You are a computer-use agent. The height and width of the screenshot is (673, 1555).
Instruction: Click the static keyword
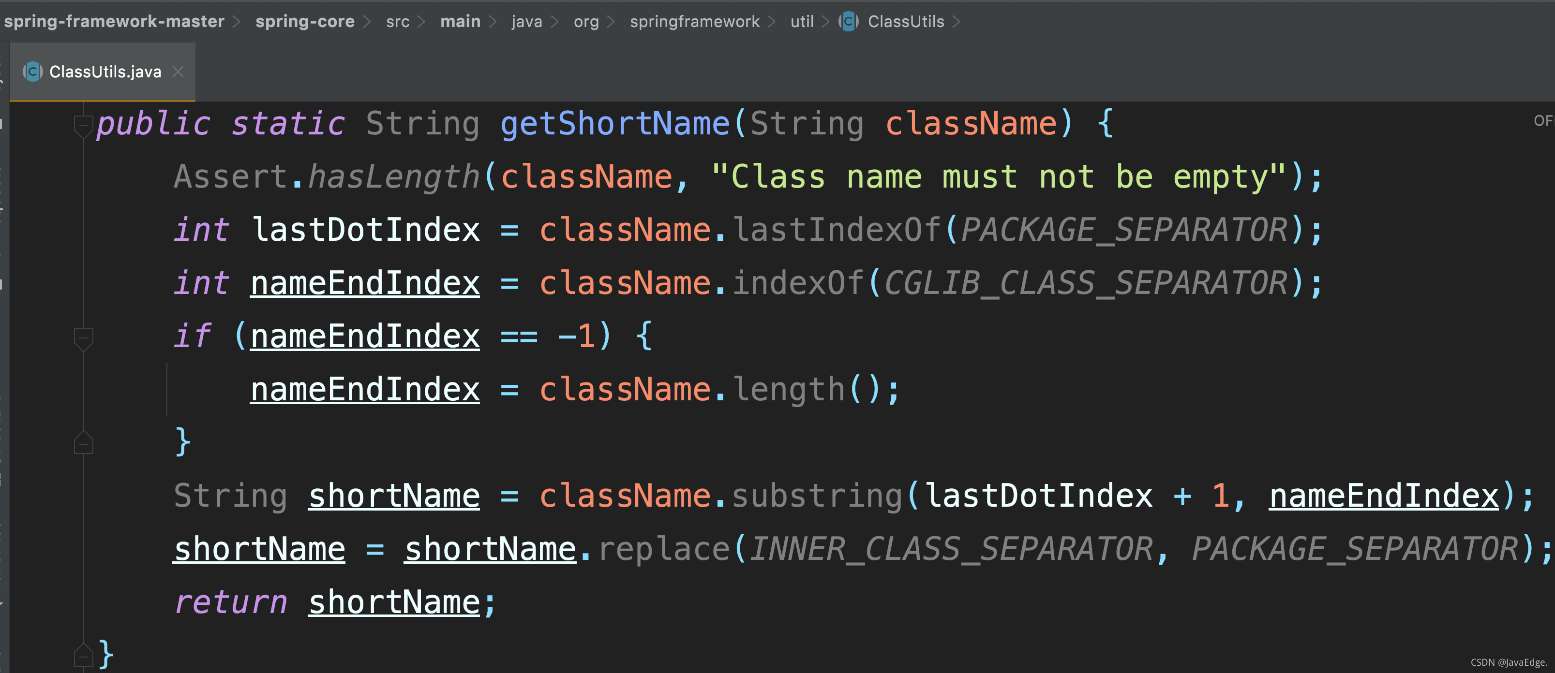click(x=288, y=124)
